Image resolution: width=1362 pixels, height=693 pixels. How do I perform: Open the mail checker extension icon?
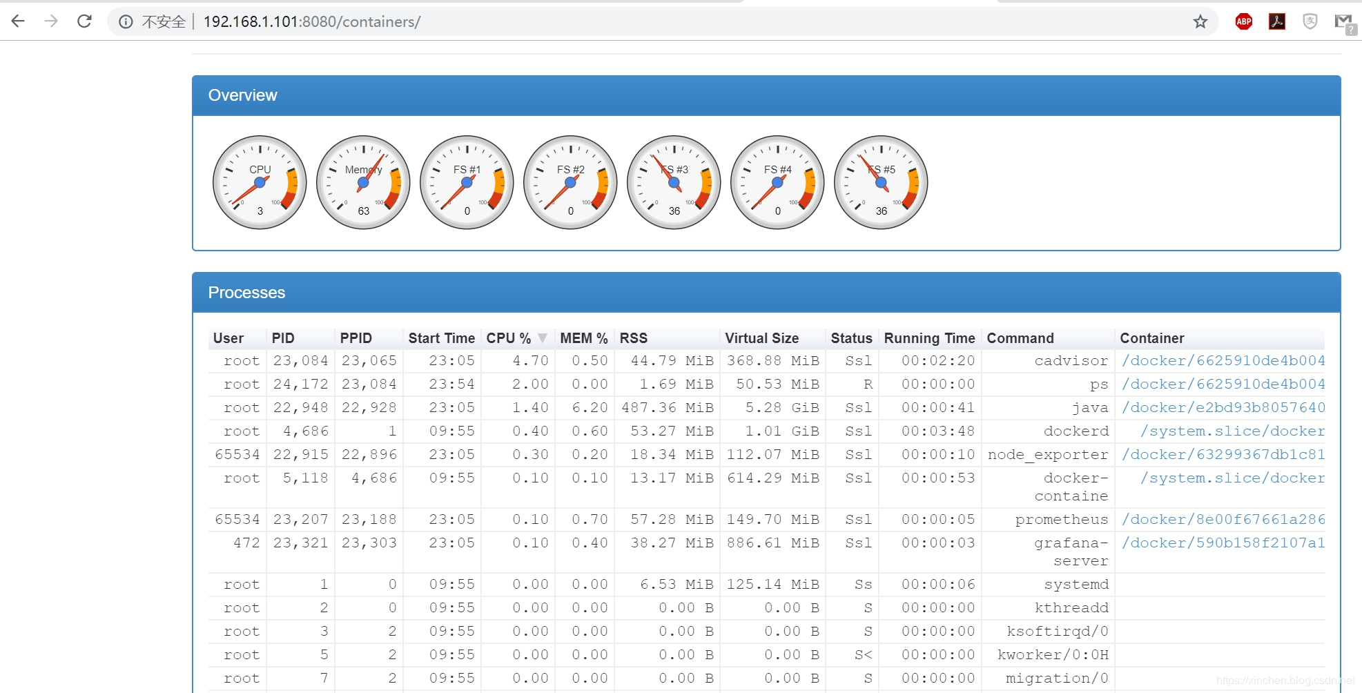(1345, 23)
